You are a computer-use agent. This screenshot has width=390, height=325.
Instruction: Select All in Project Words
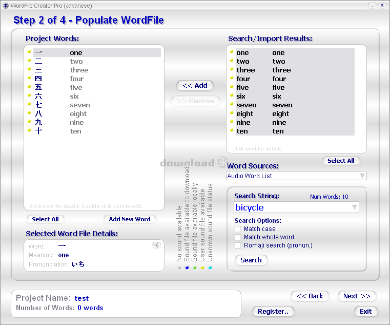(x=45, y=219)
